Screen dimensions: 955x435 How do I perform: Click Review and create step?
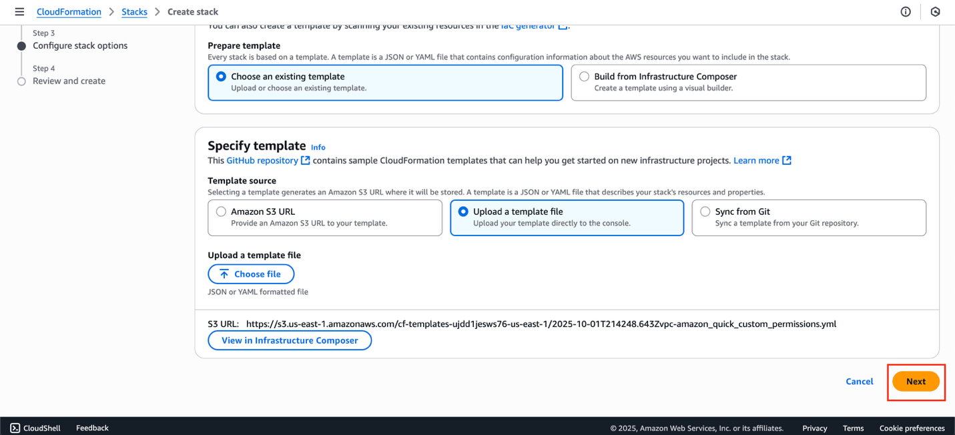click(x=69, y=81)
